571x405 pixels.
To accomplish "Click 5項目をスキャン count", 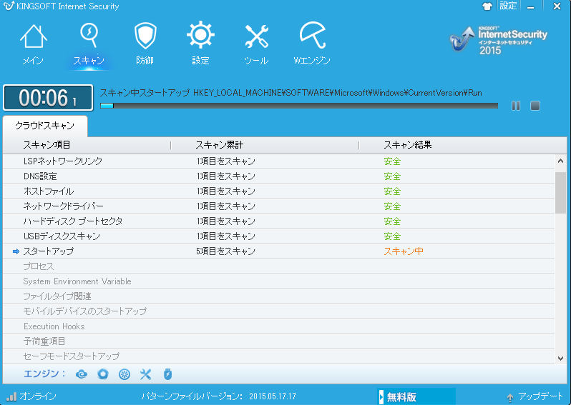I will (226, 251).
